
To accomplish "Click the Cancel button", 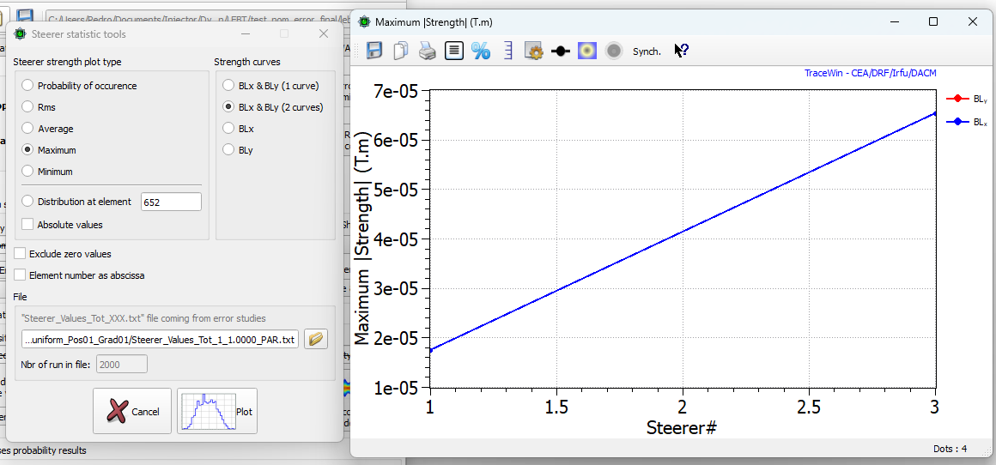I will [132, 411].
